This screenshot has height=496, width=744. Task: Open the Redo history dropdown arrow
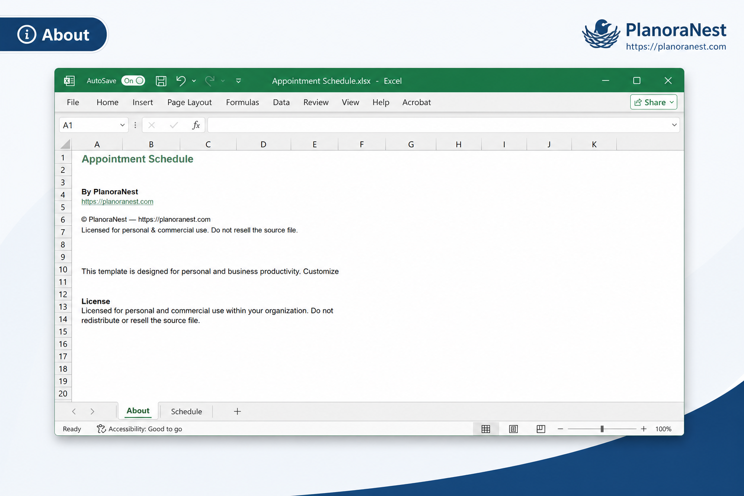(223, 81)
